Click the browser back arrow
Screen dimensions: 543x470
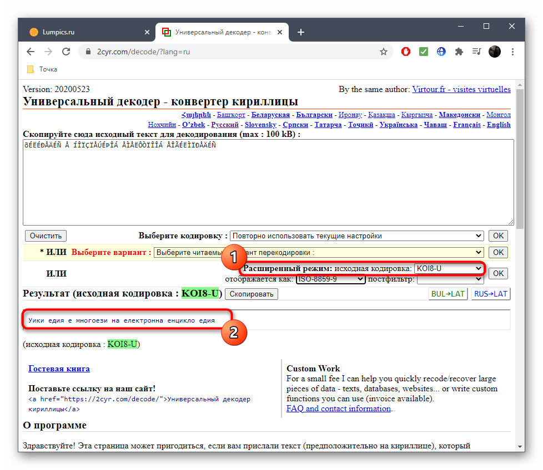point(31,52)
